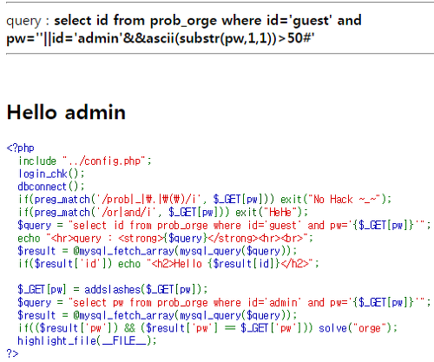Image resolution: width=434 pixels, height=362 pixels.
Task: Click the second $result = @mysql_fetch_array line
Action: click(x=157, y=315)
